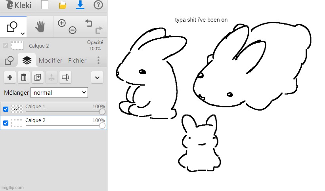Open the three-dot more menu
This screenshot has height=191, width=325.
click(x=98, y=60)
